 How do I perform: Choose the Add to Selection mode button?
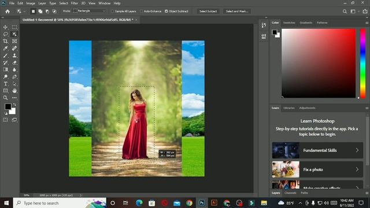point(40,11)
